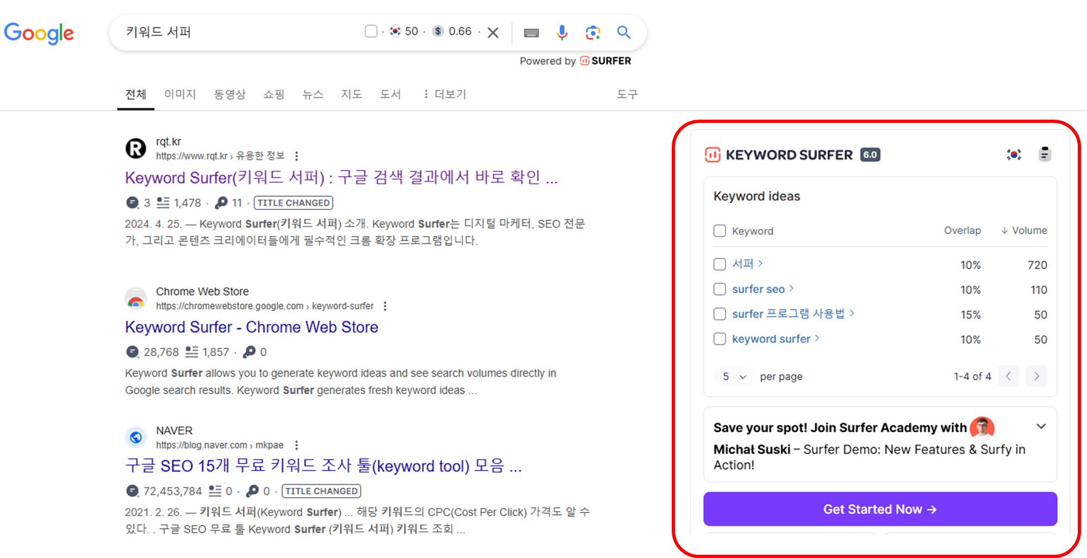Open Google Lens with the camera icon
This screenshot has height=558, width=1087.
(x=592, y=33)
